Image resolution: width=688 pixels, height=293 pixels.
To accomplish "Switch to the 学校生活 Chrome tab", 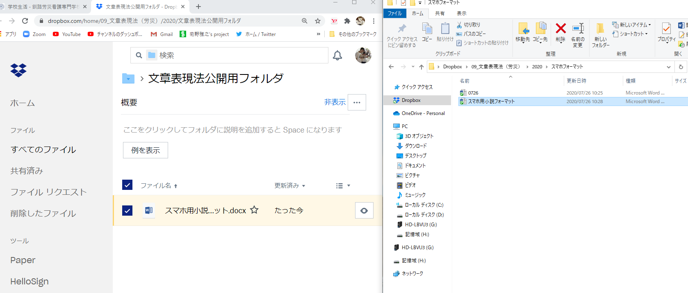I will (43, 7).
